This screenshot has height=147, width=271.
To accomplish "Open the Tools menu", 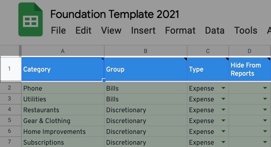I will coord(246,30).
